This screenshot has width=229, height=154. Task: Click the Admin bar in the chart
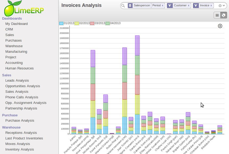tap(74, 130)
